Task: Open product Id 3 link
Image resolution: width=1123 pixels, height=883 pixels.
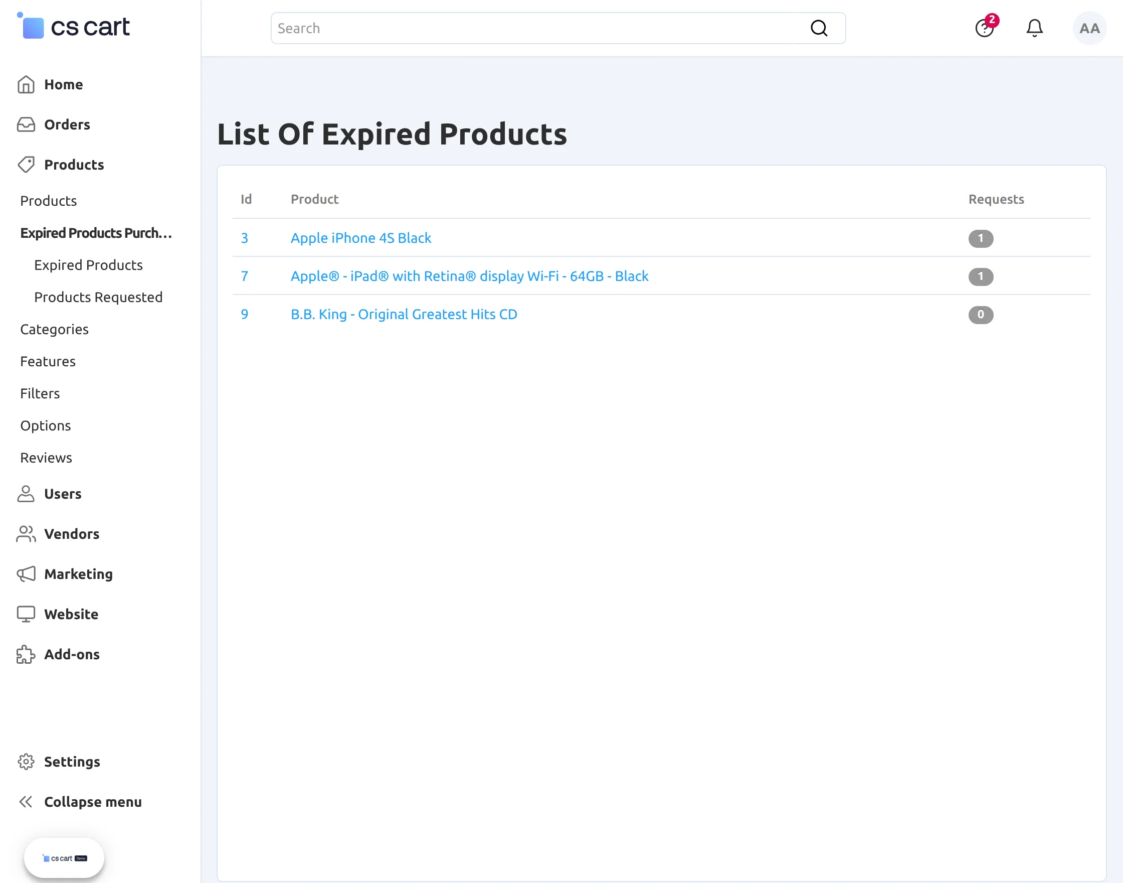Action: coord(244,238)
